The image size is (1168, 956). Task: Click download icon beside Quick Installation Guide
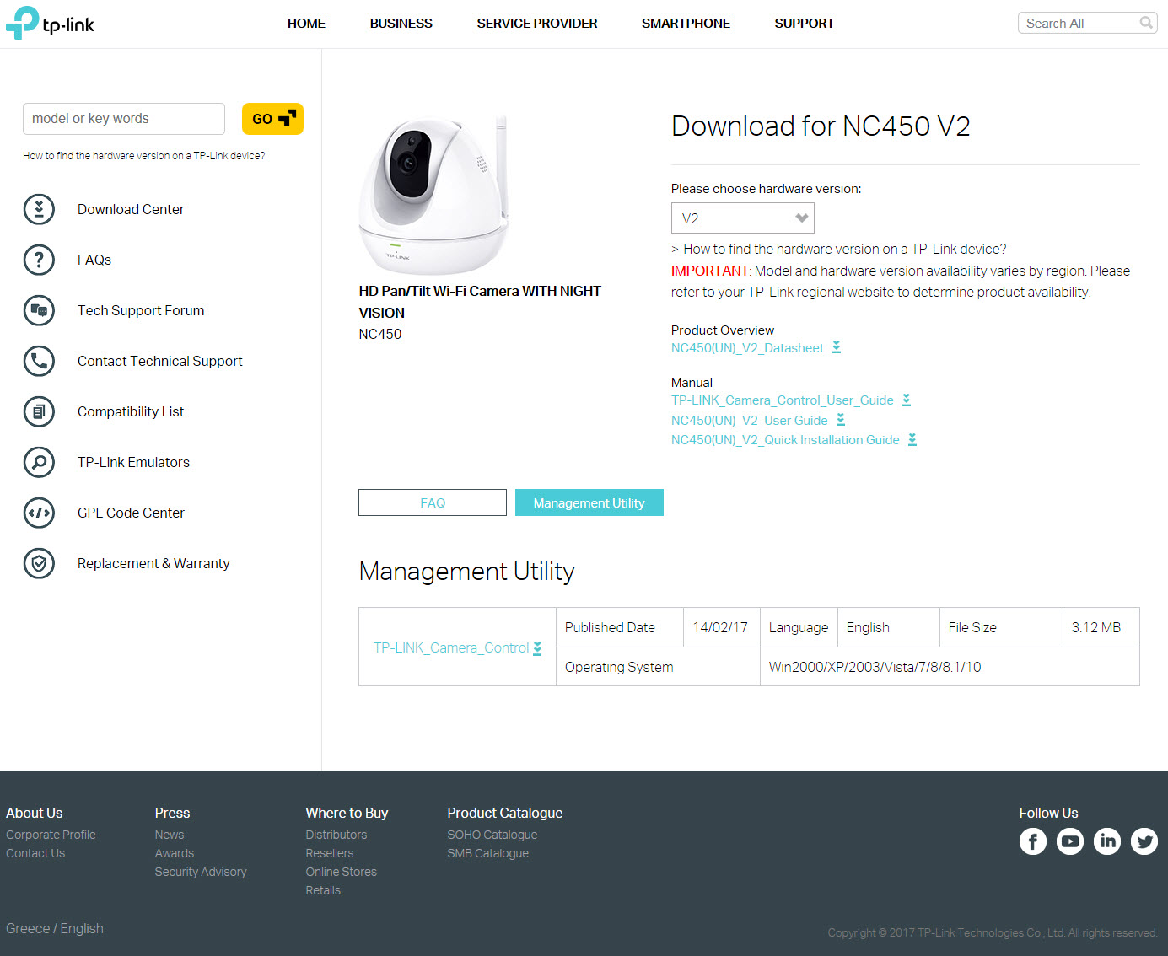pyautogui.click(x=912, y=439)
